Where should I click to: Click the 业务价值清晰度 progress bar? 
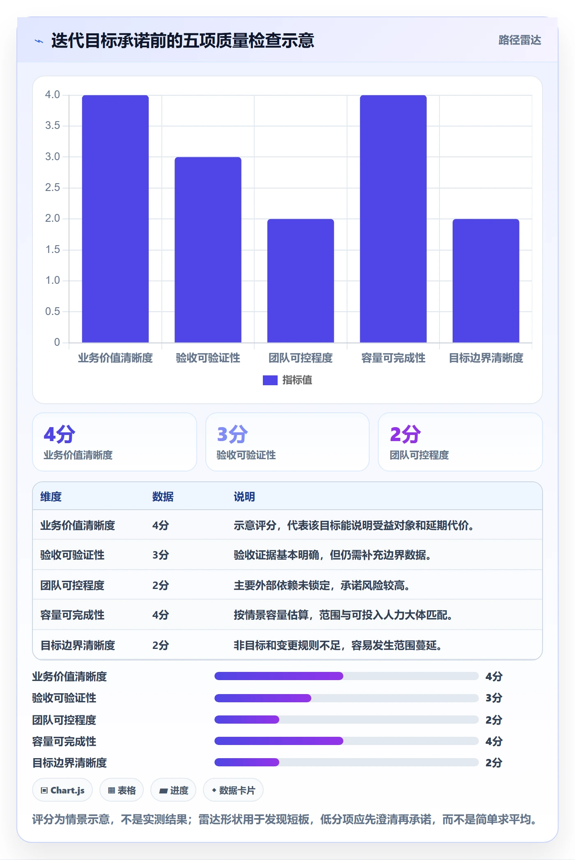[346, 676]
